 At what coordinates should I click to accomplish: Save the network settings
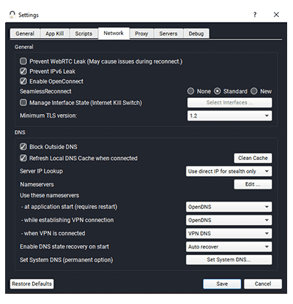(x=222, y=284)
